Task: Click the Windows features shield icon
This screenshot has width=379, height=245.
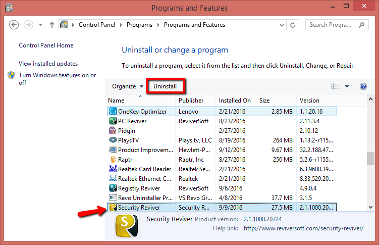Action: tap(11, 75)
